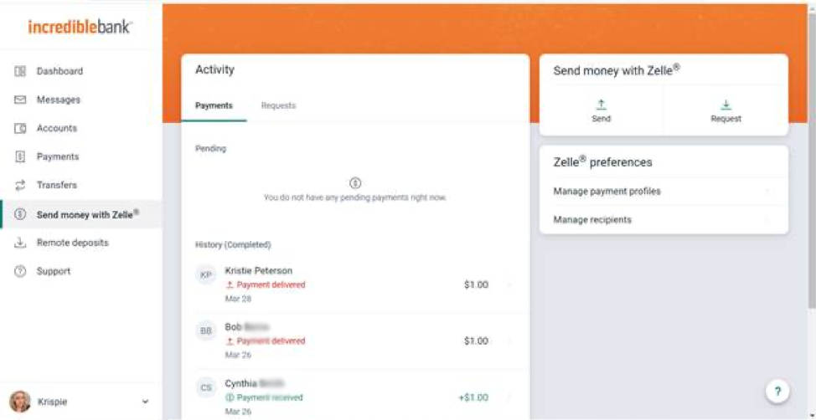Viewport: 816px width, 420px height.
Task: Expand Manage recipients chevron
Action: coord(767,220)
